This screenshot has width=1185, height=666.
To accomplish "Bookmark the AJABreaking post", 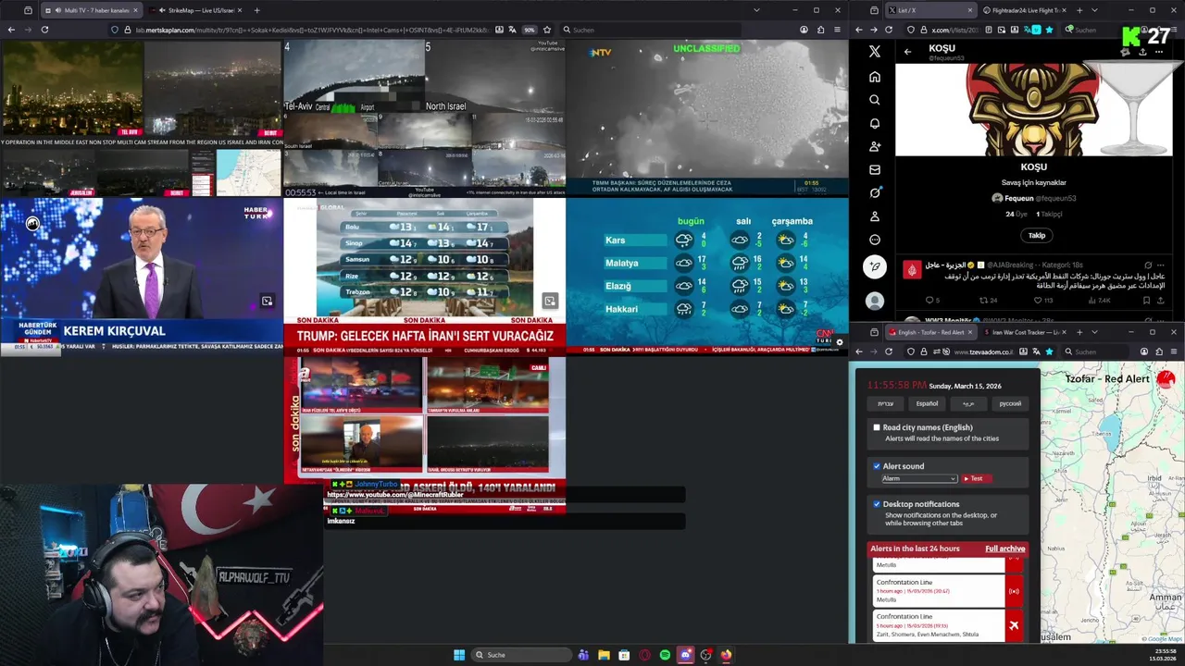I will [1146, 300].
